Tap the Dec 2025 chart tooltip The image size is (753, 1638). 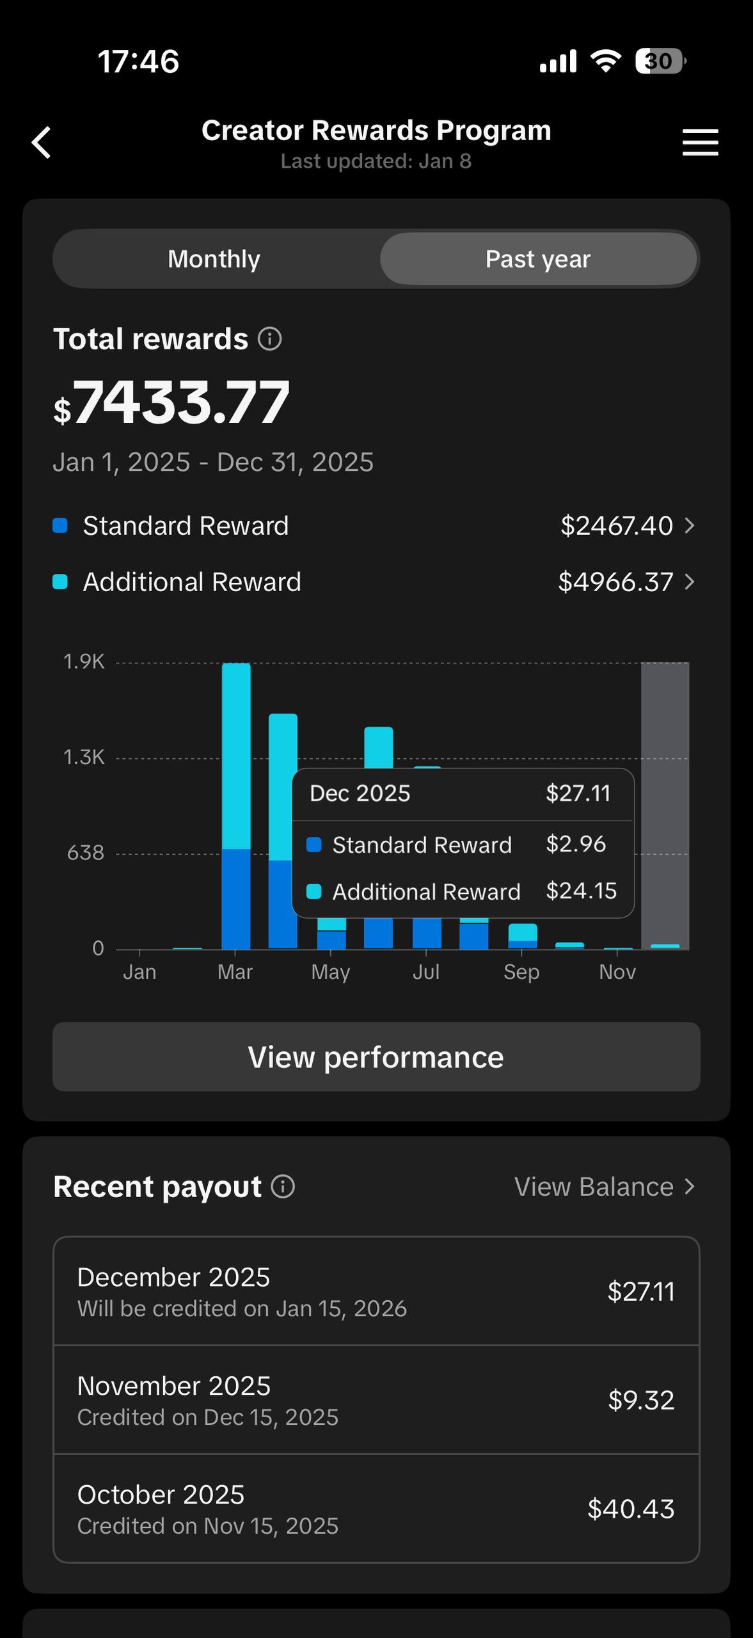click(x=463, y=843)
